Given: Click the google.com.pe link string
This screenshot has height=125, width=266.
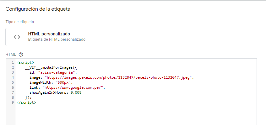Looking at the screenshot, I should 73,88.
